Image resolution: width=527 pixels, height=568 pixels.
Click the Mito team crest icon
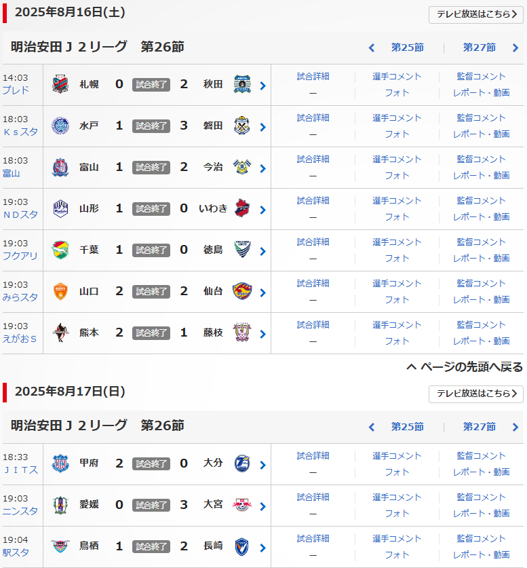[60, 126]
